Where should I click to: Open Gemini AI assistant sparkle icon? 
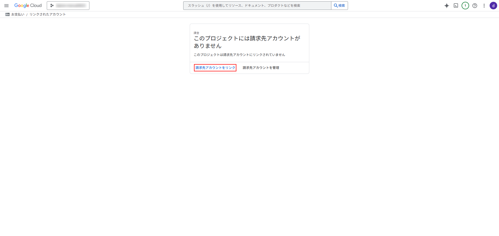[447, 6]
